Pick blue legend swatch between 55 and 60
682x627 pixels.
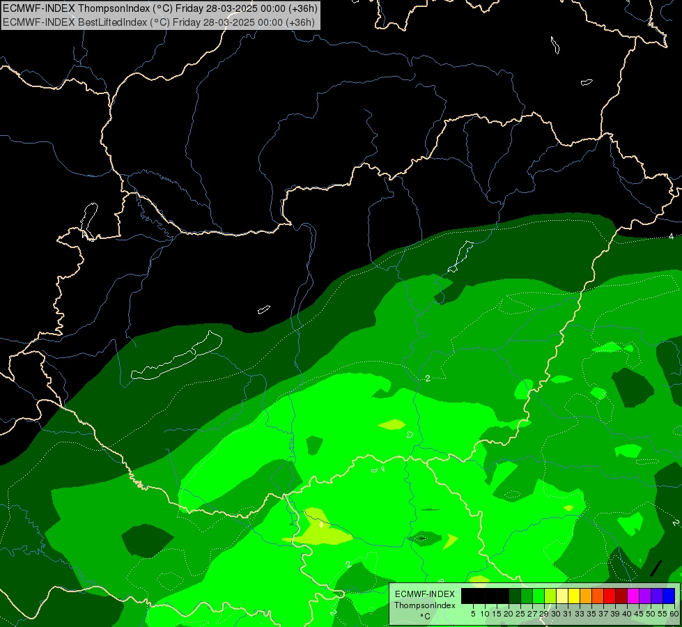tap(668, 596)
